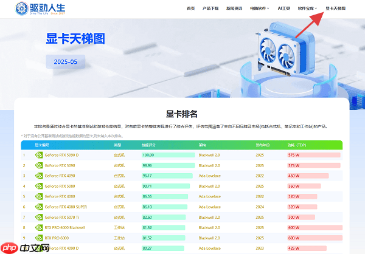
Task: Click the NVIDIA icon in the rank 2 RTX 5090 row
Action: [39, 165]
